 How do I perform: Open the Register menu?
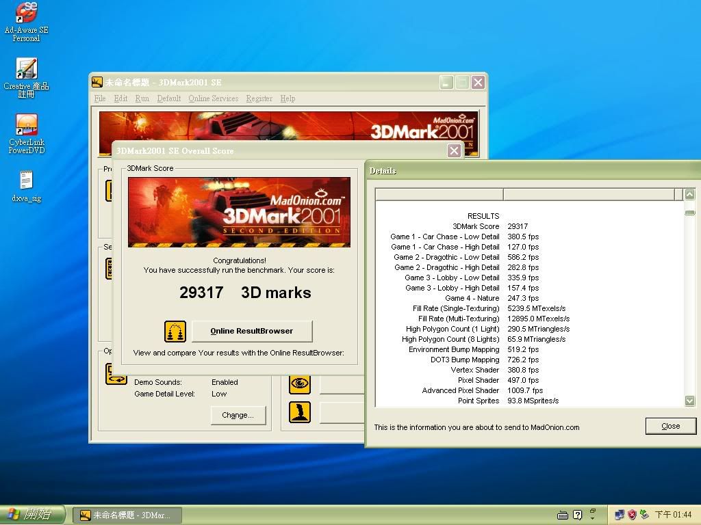[259, 98]
